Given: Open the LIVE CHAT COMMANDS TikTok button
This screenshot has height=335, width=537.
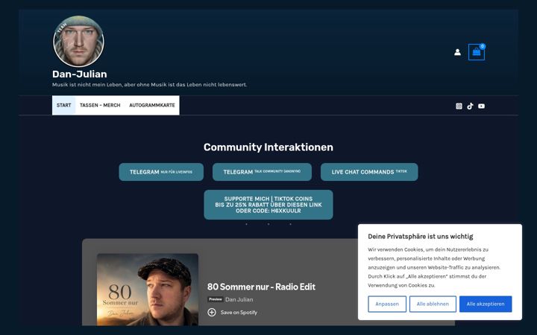Looking at the screenshot, I should (x=369, y=172).
